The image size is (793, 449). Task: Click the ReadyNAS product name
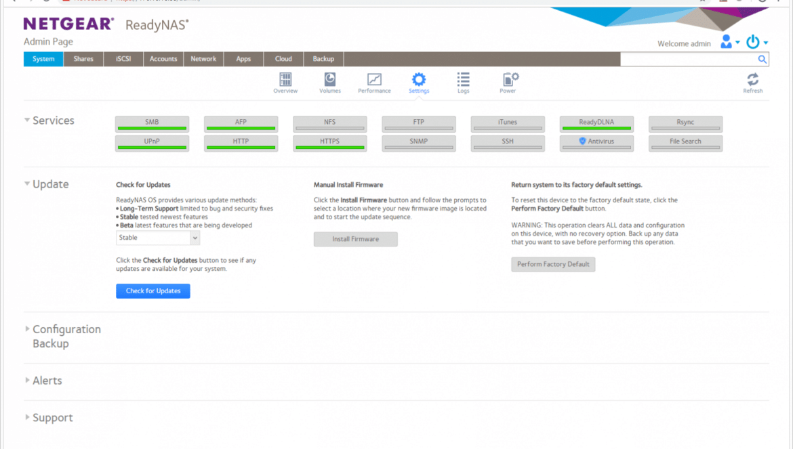pos(157,25)
